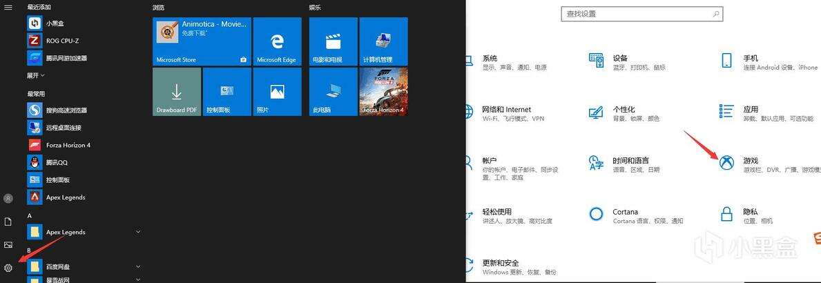Open 时间和语言 settings category

click(x=624, y=165)
